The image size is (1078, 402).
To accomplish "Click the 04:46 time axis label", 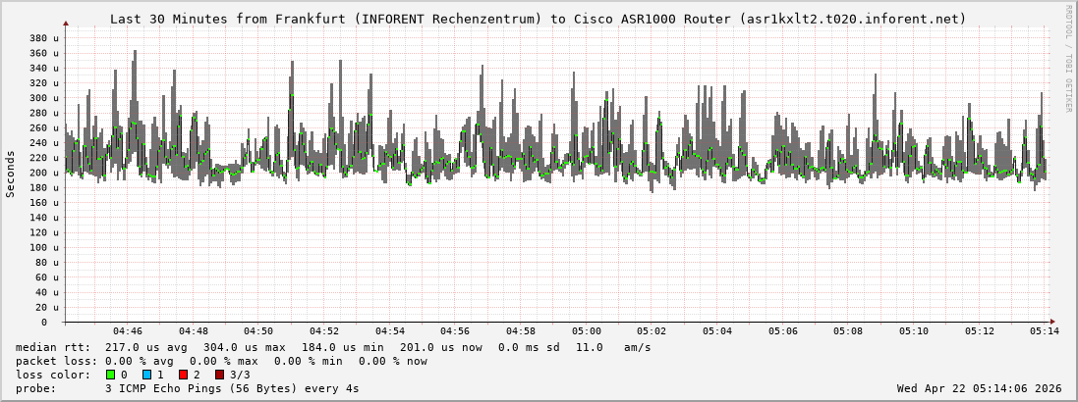I will click(x=128, y=331).
